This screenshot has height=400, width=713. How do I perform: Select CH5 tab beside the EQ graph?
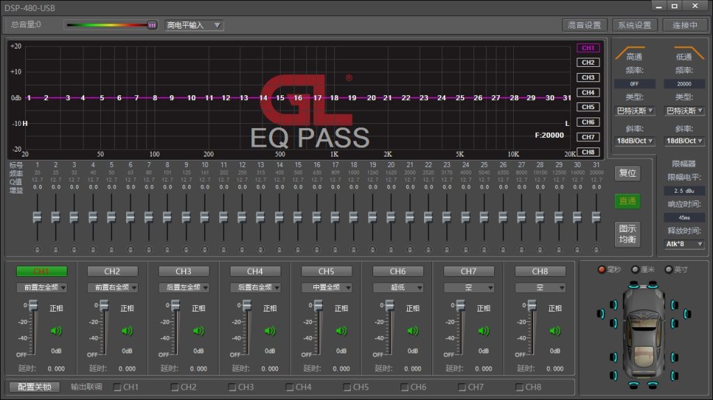(x=588, y=107)
